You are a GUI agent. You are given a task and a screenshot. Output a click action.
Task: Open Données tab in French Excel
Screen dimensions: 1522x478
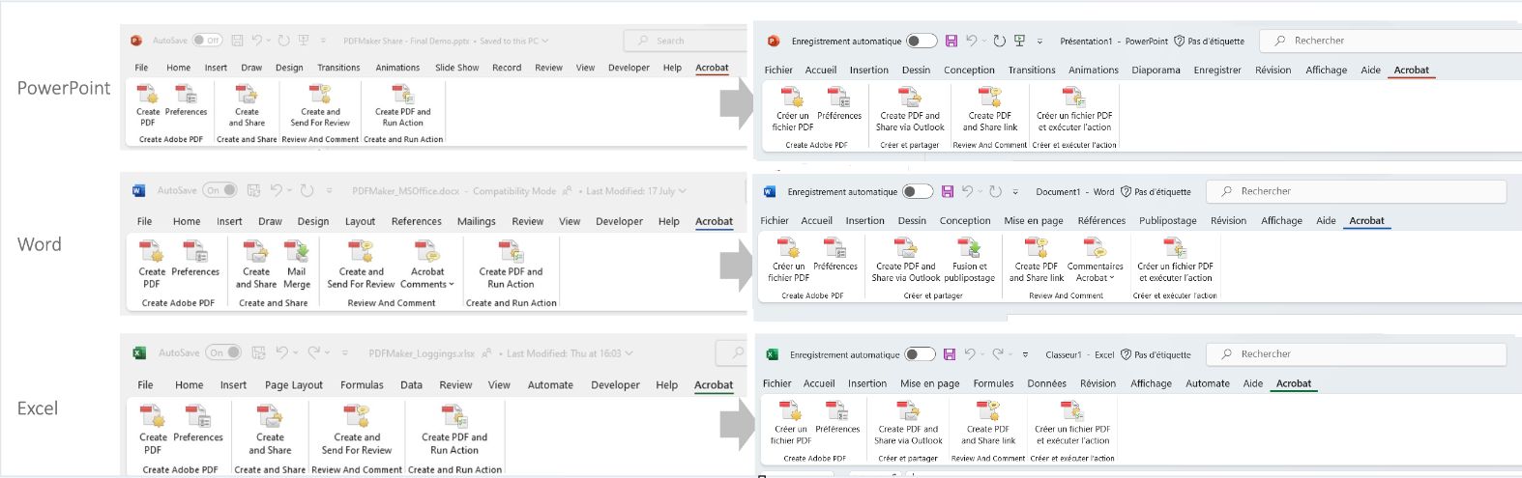pyautogui.click(x=1046, y=383)
